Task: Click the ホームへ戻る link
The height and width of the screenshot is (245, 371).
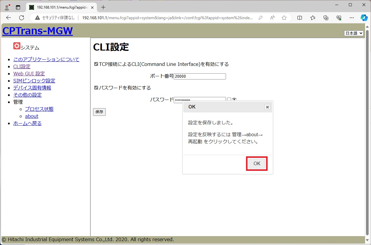Action: 27,123
